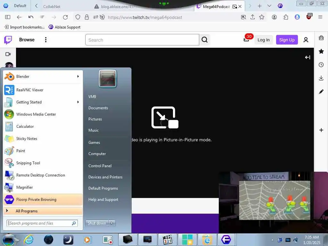Click Import bookmarks in bookmarks bar
Screen dimensions: 328x246
point(24,27)
